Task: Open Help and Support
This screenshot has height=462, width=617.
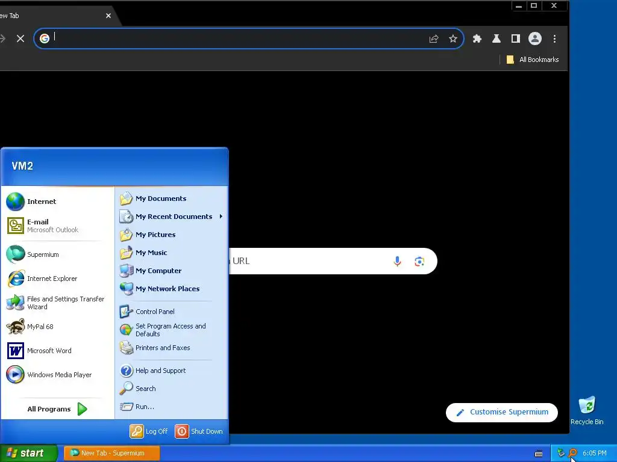Action: 171,371
